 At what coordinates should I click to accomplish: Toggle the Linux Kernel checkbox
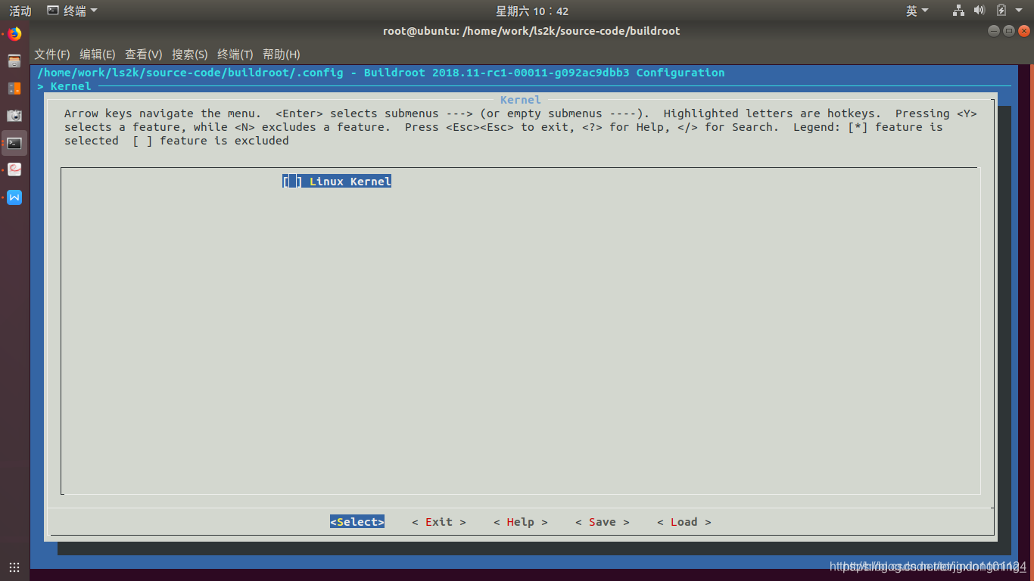292,182
